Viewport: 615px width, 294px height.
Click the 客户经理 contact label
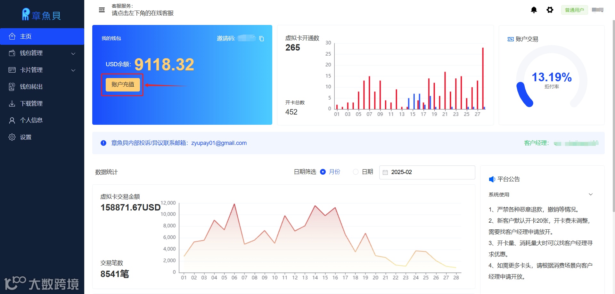click(537, 143)
